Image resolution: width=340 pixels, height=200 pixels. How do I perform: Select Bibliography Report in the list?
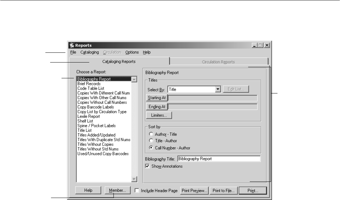point(104,79)
